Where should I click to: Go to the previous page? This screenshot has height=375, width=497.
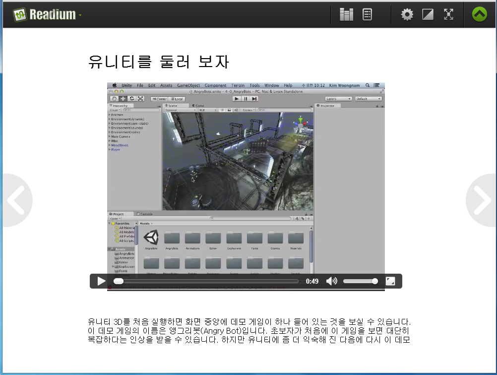pyautogui.click(x=15, y=200)
